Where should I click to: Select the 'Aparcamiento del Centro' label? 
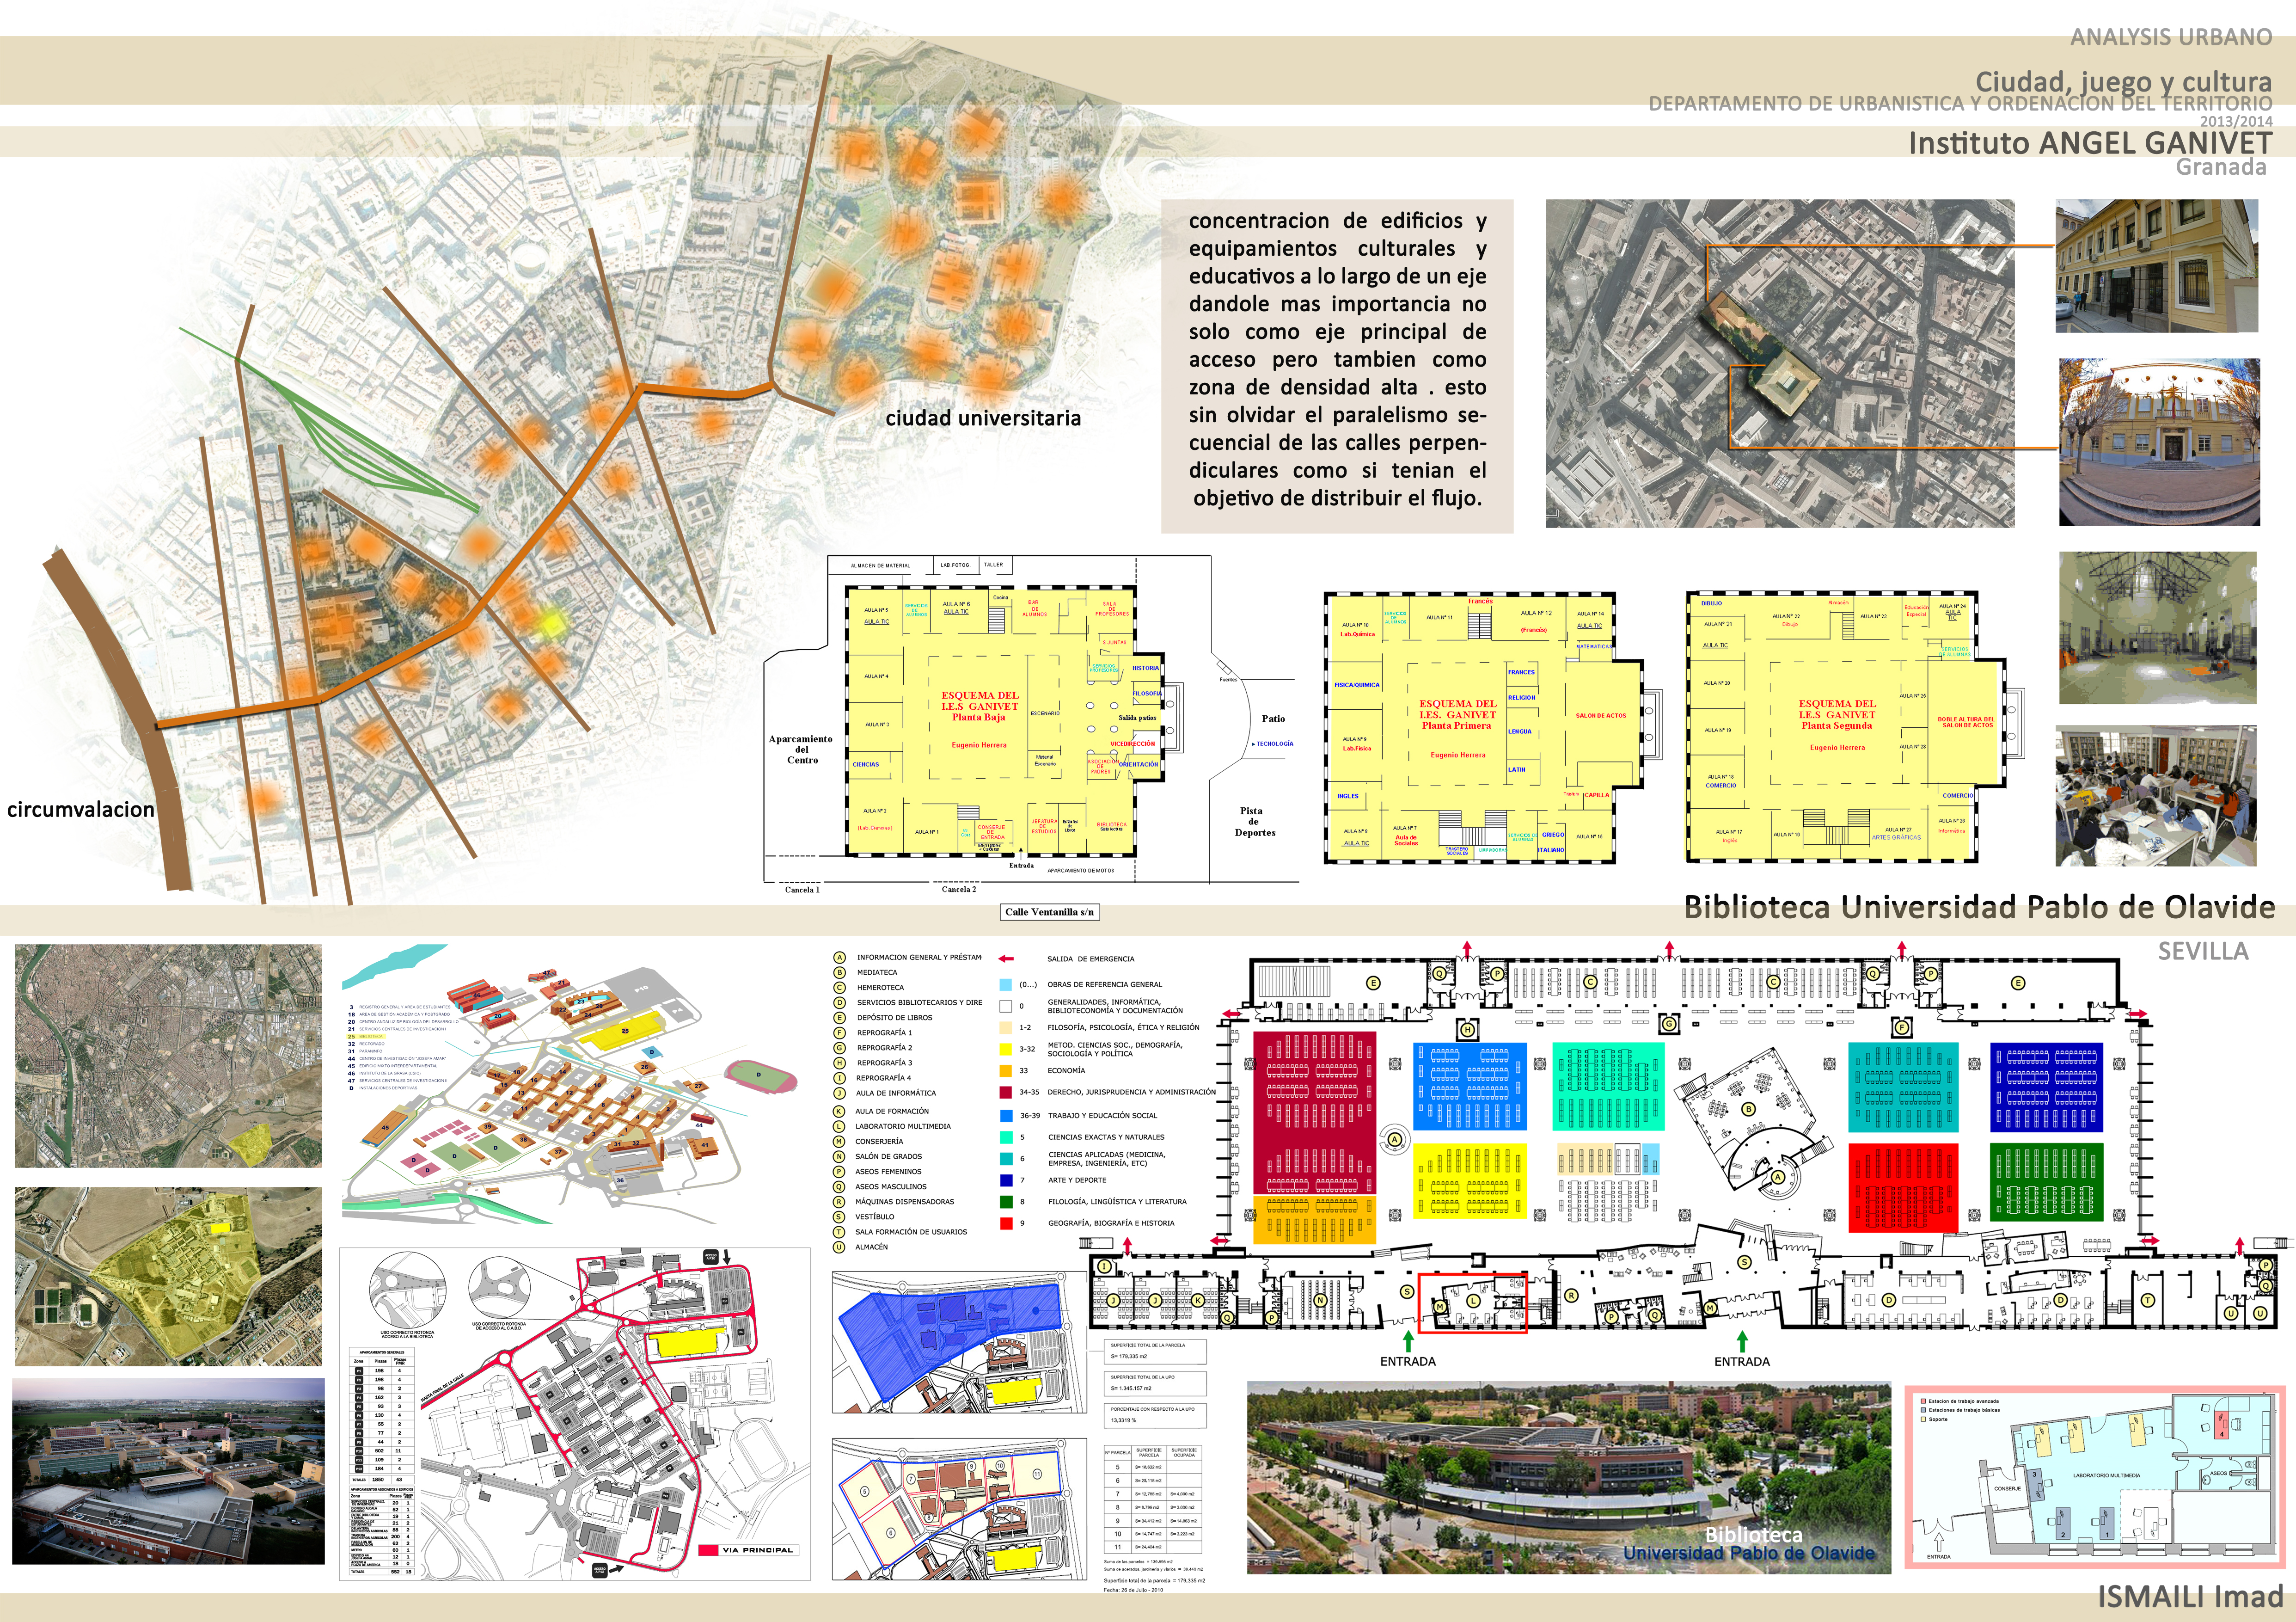[801, 749]
